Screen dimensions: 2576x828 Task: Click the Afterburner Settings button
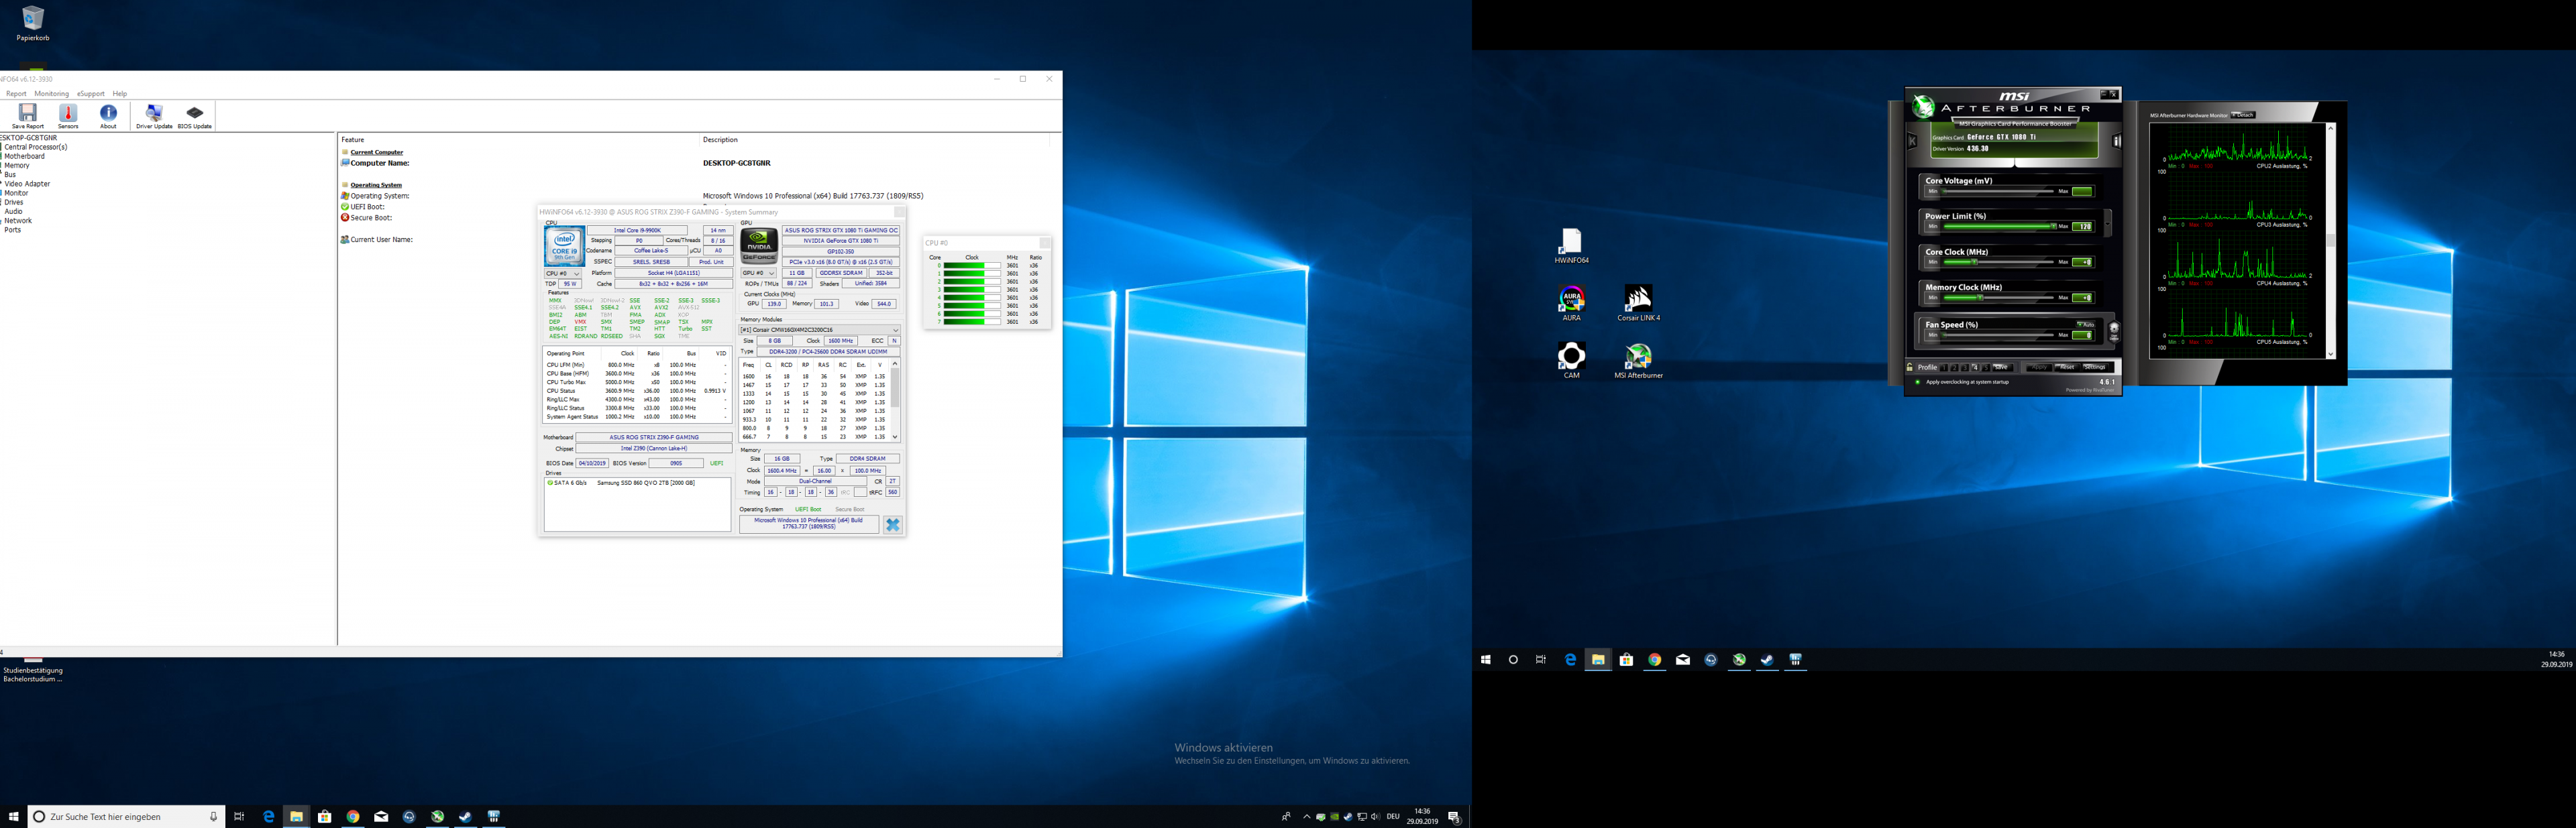(x=2095, y=367)
